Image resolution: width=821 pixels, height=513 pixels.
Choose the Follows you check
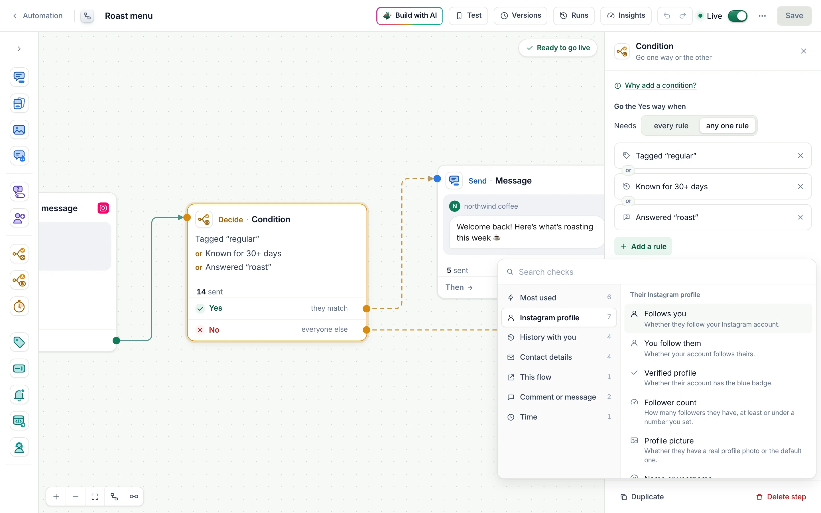pyautogui.click(x=718, y=318)
